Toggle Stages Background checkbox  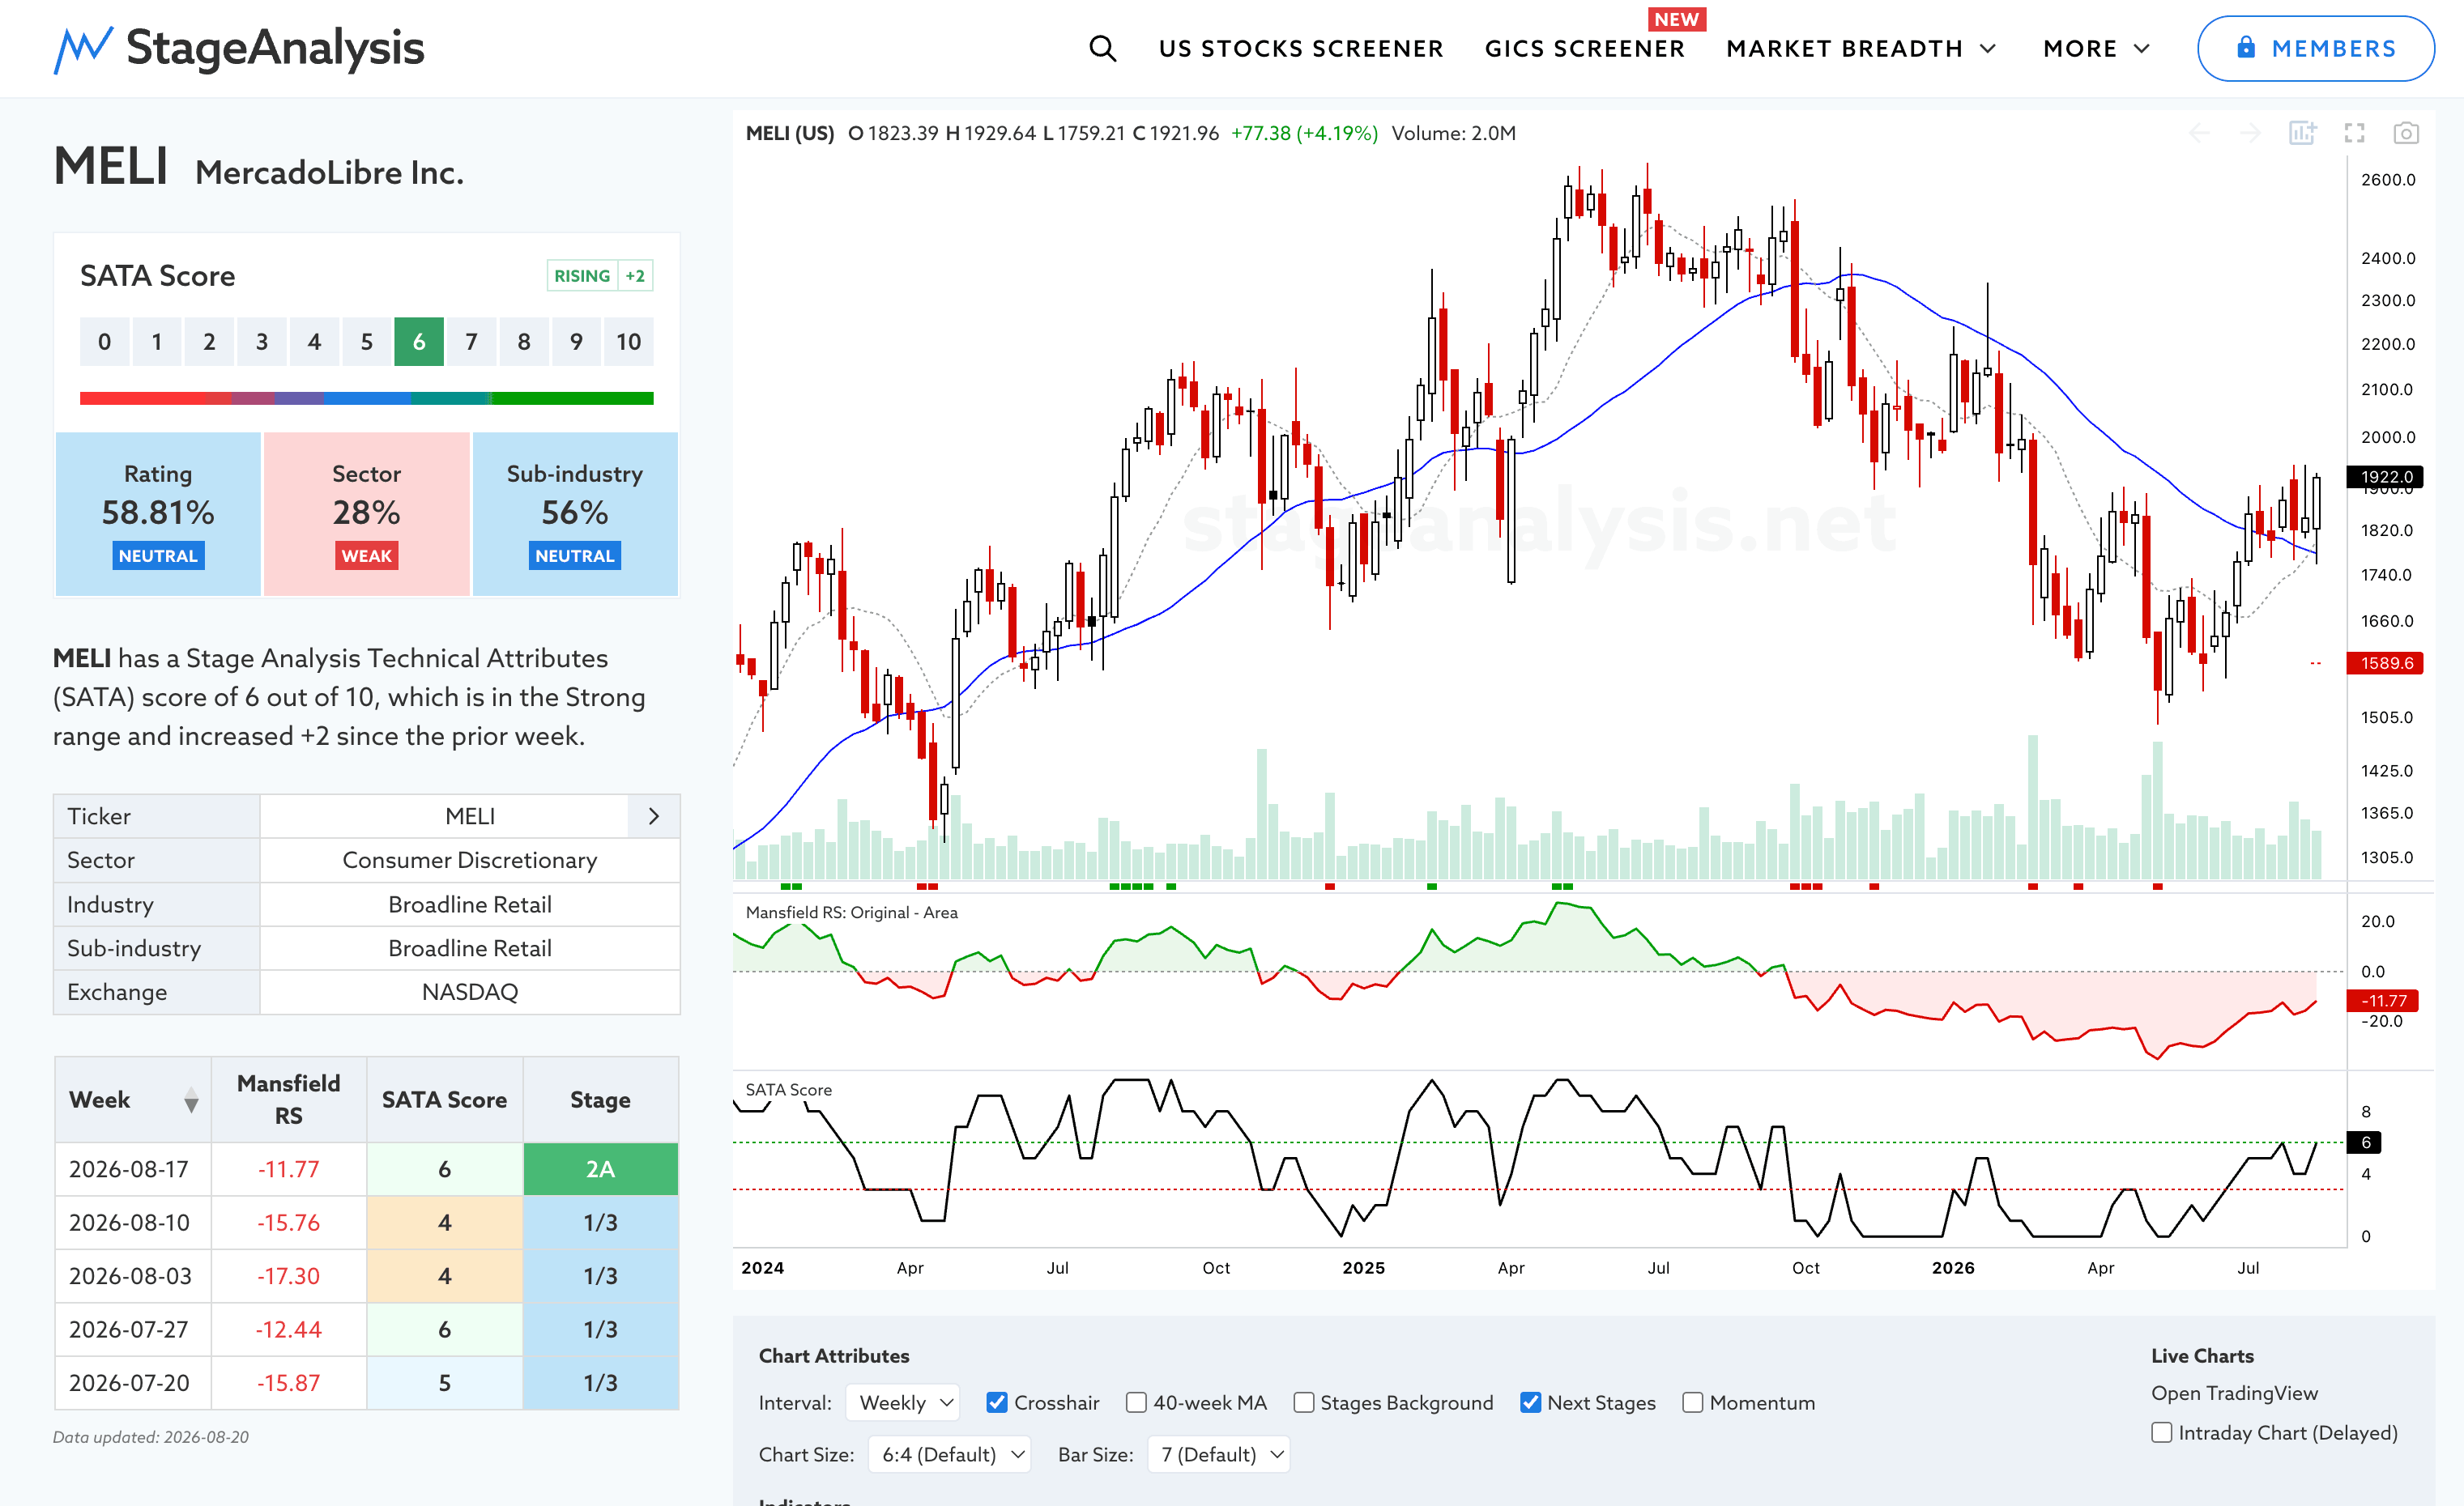coord(1303,1403)
